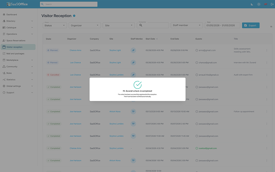Open row menu for ivantod@gmail.com visit

pyautogui.click(x=267, y=148)
